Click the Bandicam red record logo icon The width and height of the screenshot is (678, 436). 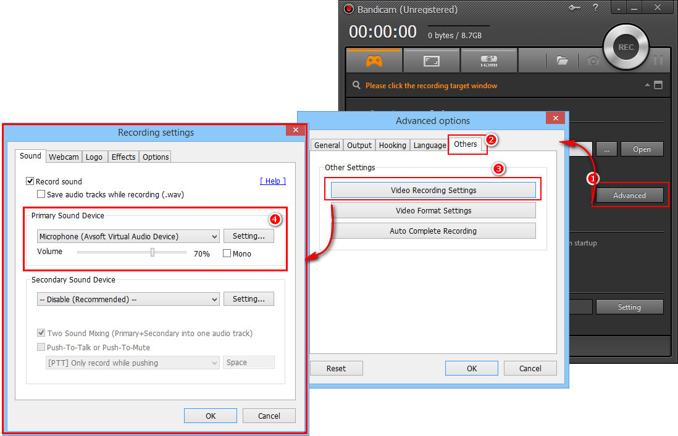point(348,9)
